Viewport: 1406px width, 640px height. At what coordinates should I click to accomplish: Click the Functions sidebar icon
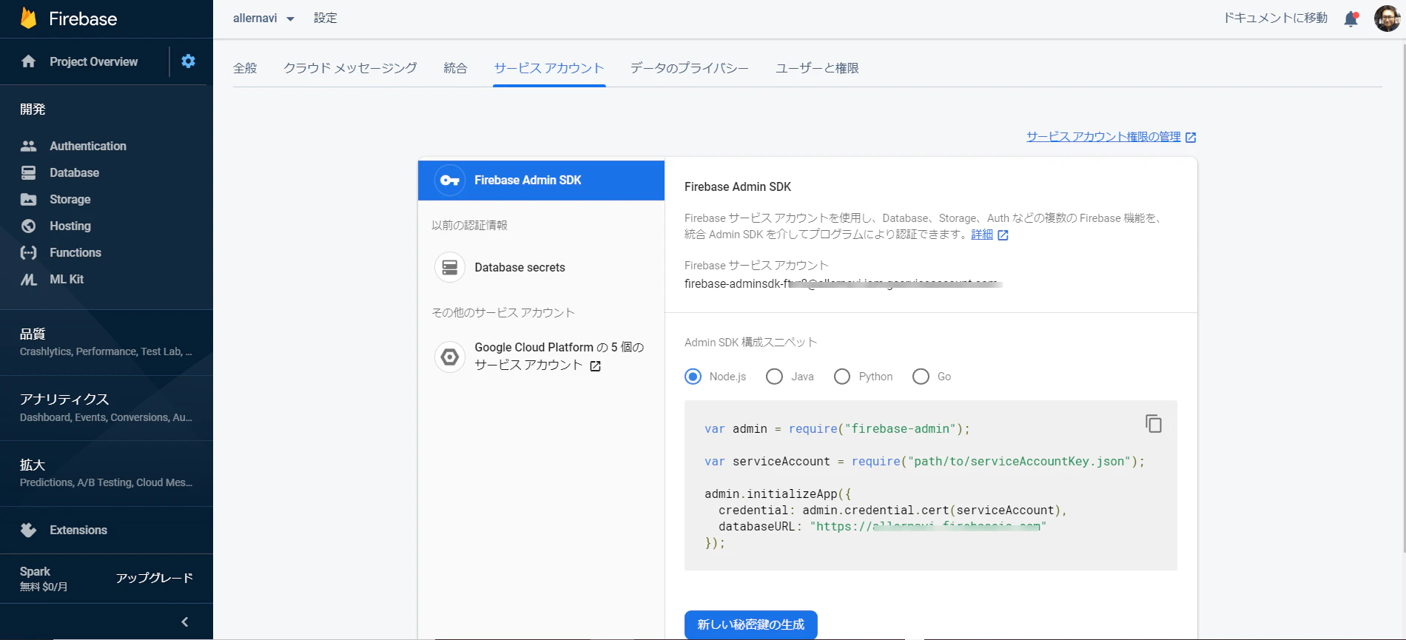tap(29, 252)
